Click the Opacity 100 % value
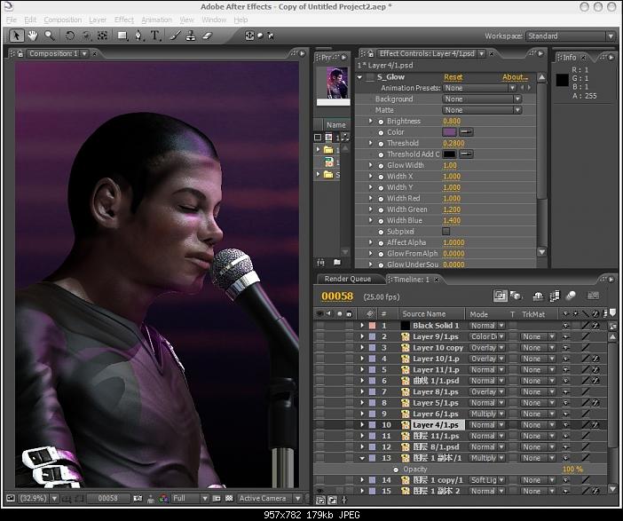Viewport: 623px width, 521px height. coord(572,470)
